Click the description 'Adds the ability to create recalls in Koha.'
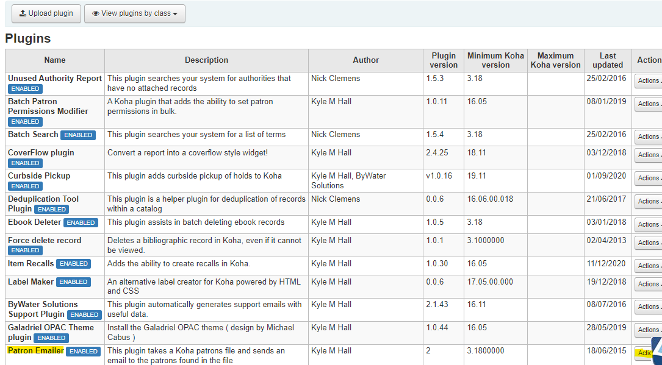This screenshot has width=662, height=365. [x=179, y=263]
